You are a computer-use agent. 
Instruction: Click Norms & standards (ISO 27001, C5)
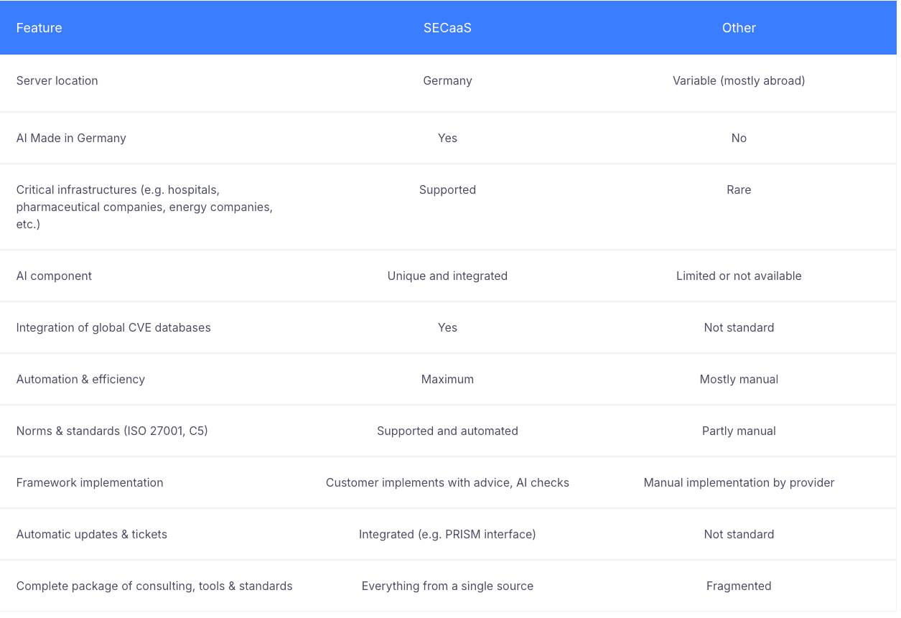pyautogui.click(x=112, y=431)
